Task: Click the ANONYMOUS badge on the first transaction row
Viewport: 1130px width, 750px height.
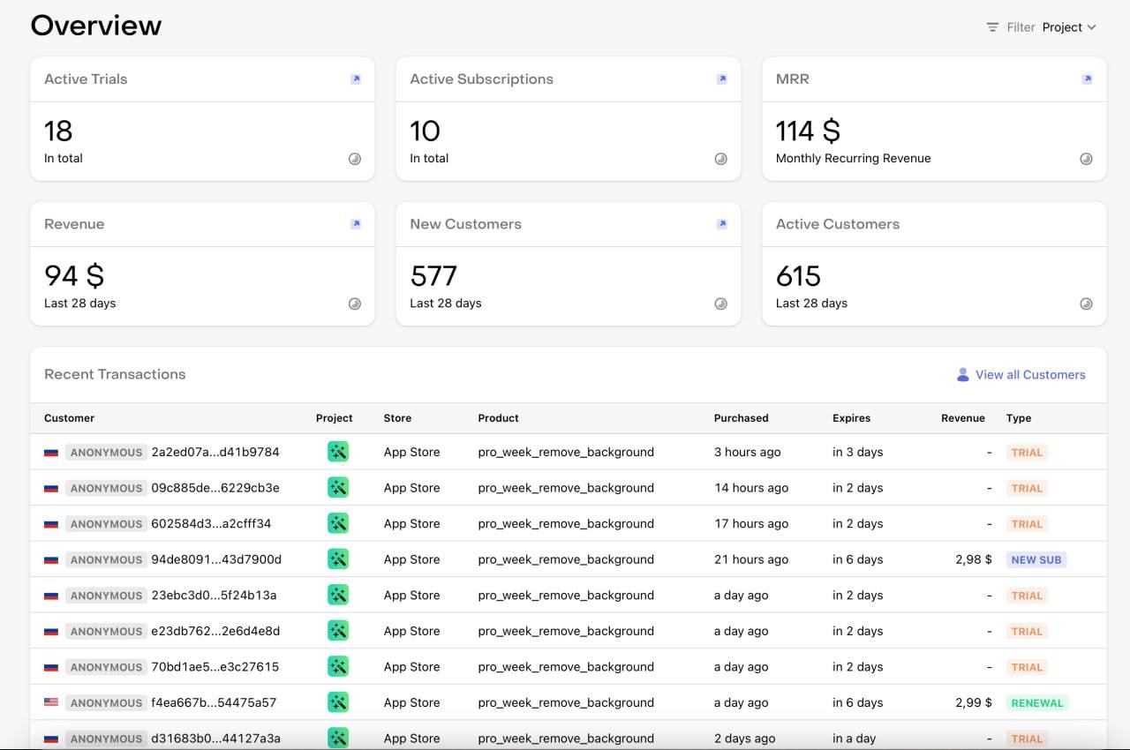Action: click(106, 452)
